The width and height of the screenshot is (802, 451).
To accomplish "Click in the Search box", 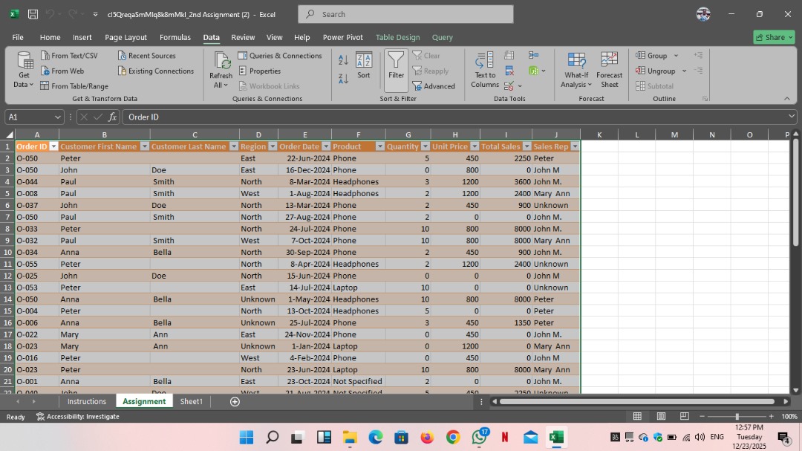I will [x=405, y=14].
